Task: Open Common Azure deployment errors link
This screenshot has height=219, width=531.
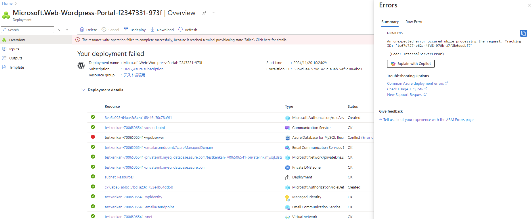Action: coord(417,83)
